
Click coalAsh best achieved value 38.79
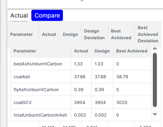tap(122, 77)
